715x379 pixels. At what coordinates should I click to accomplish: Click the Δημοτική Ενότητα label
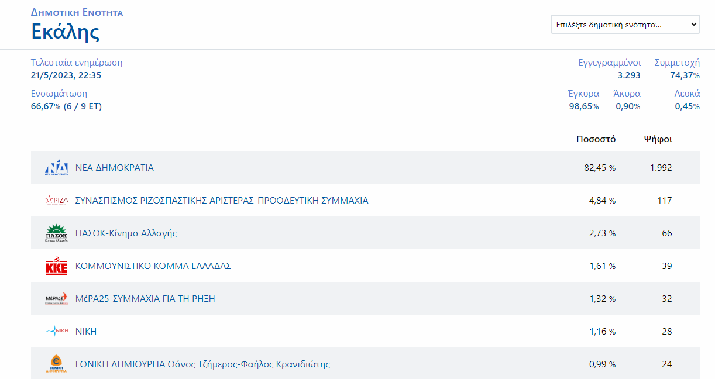(77, 12)
